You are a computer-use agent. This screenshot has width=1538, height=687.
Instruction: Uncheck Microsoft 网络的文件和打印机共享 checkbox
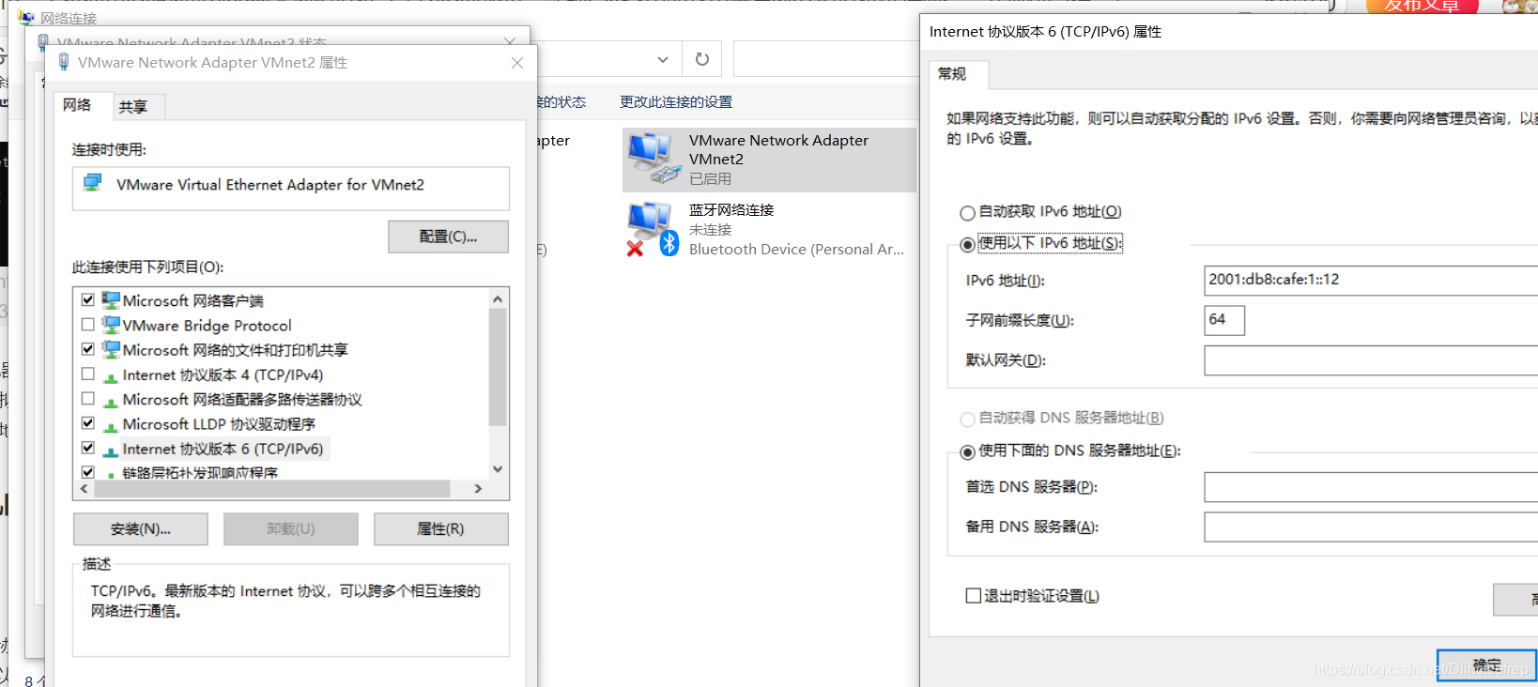88,349
